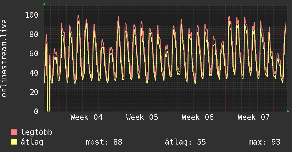
Task: Select the legtöbb legend label
Action: pos(37,132)
